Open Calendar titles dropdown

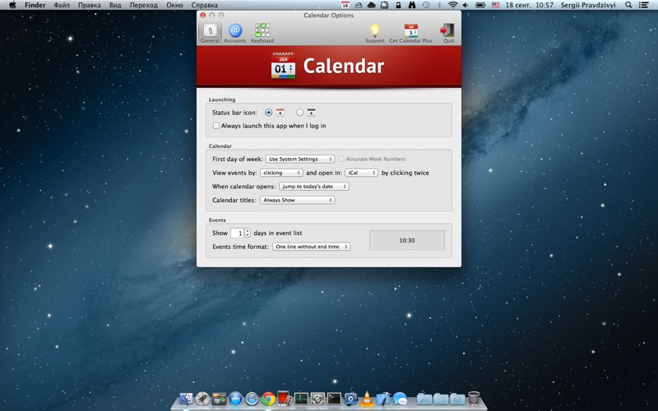coord(298,200)
